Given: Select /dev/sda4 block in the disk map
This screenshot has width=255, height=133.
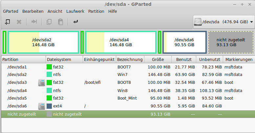Looking at the screenshot, I should pyautogui.click(x=121, y=42).
